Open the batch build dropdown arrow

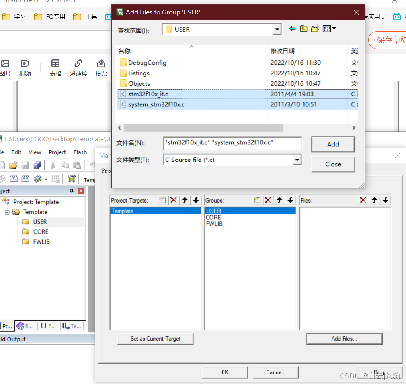point(46,179)
